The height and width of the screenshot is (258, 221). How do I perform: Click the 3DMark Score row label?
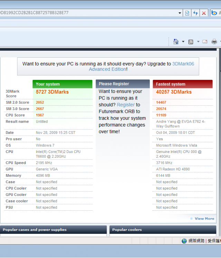(12, 94)
